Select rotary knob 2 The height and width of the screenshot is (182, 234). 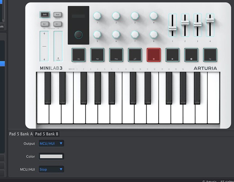[x=116, y=16]
